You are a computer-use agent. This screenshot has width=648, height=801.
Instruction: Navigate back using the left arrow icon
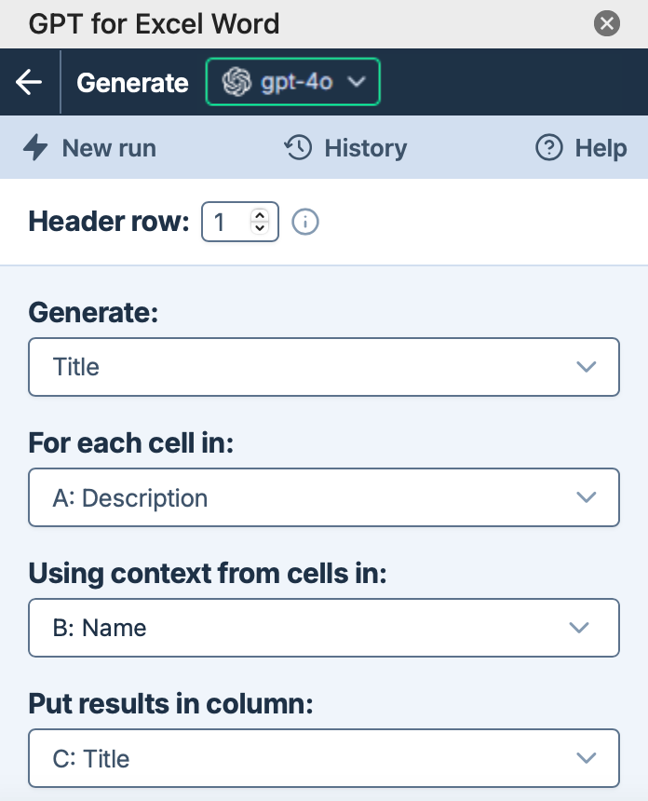[29, 82]
